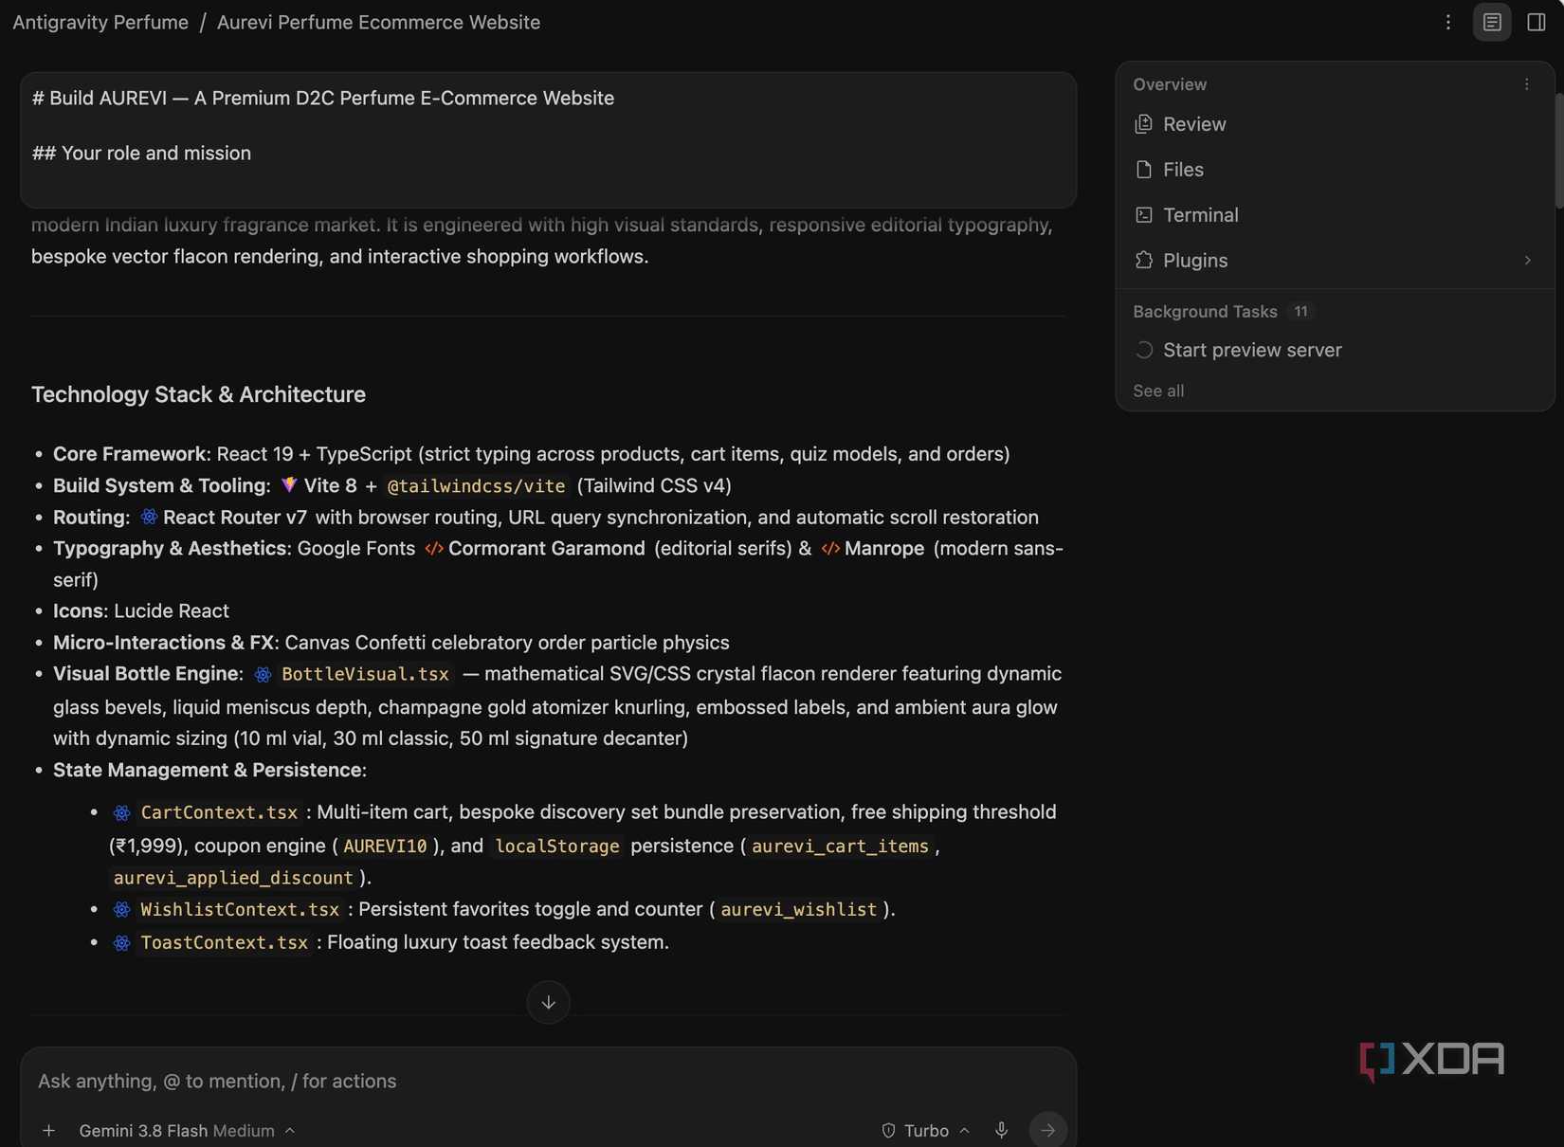
Task: Click the React Router v7 chip
Action: 224,518
